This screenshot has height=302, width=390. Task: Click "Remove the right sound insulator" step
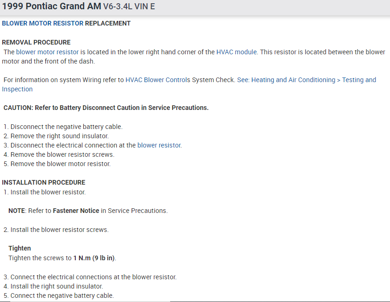click(59, 136)
